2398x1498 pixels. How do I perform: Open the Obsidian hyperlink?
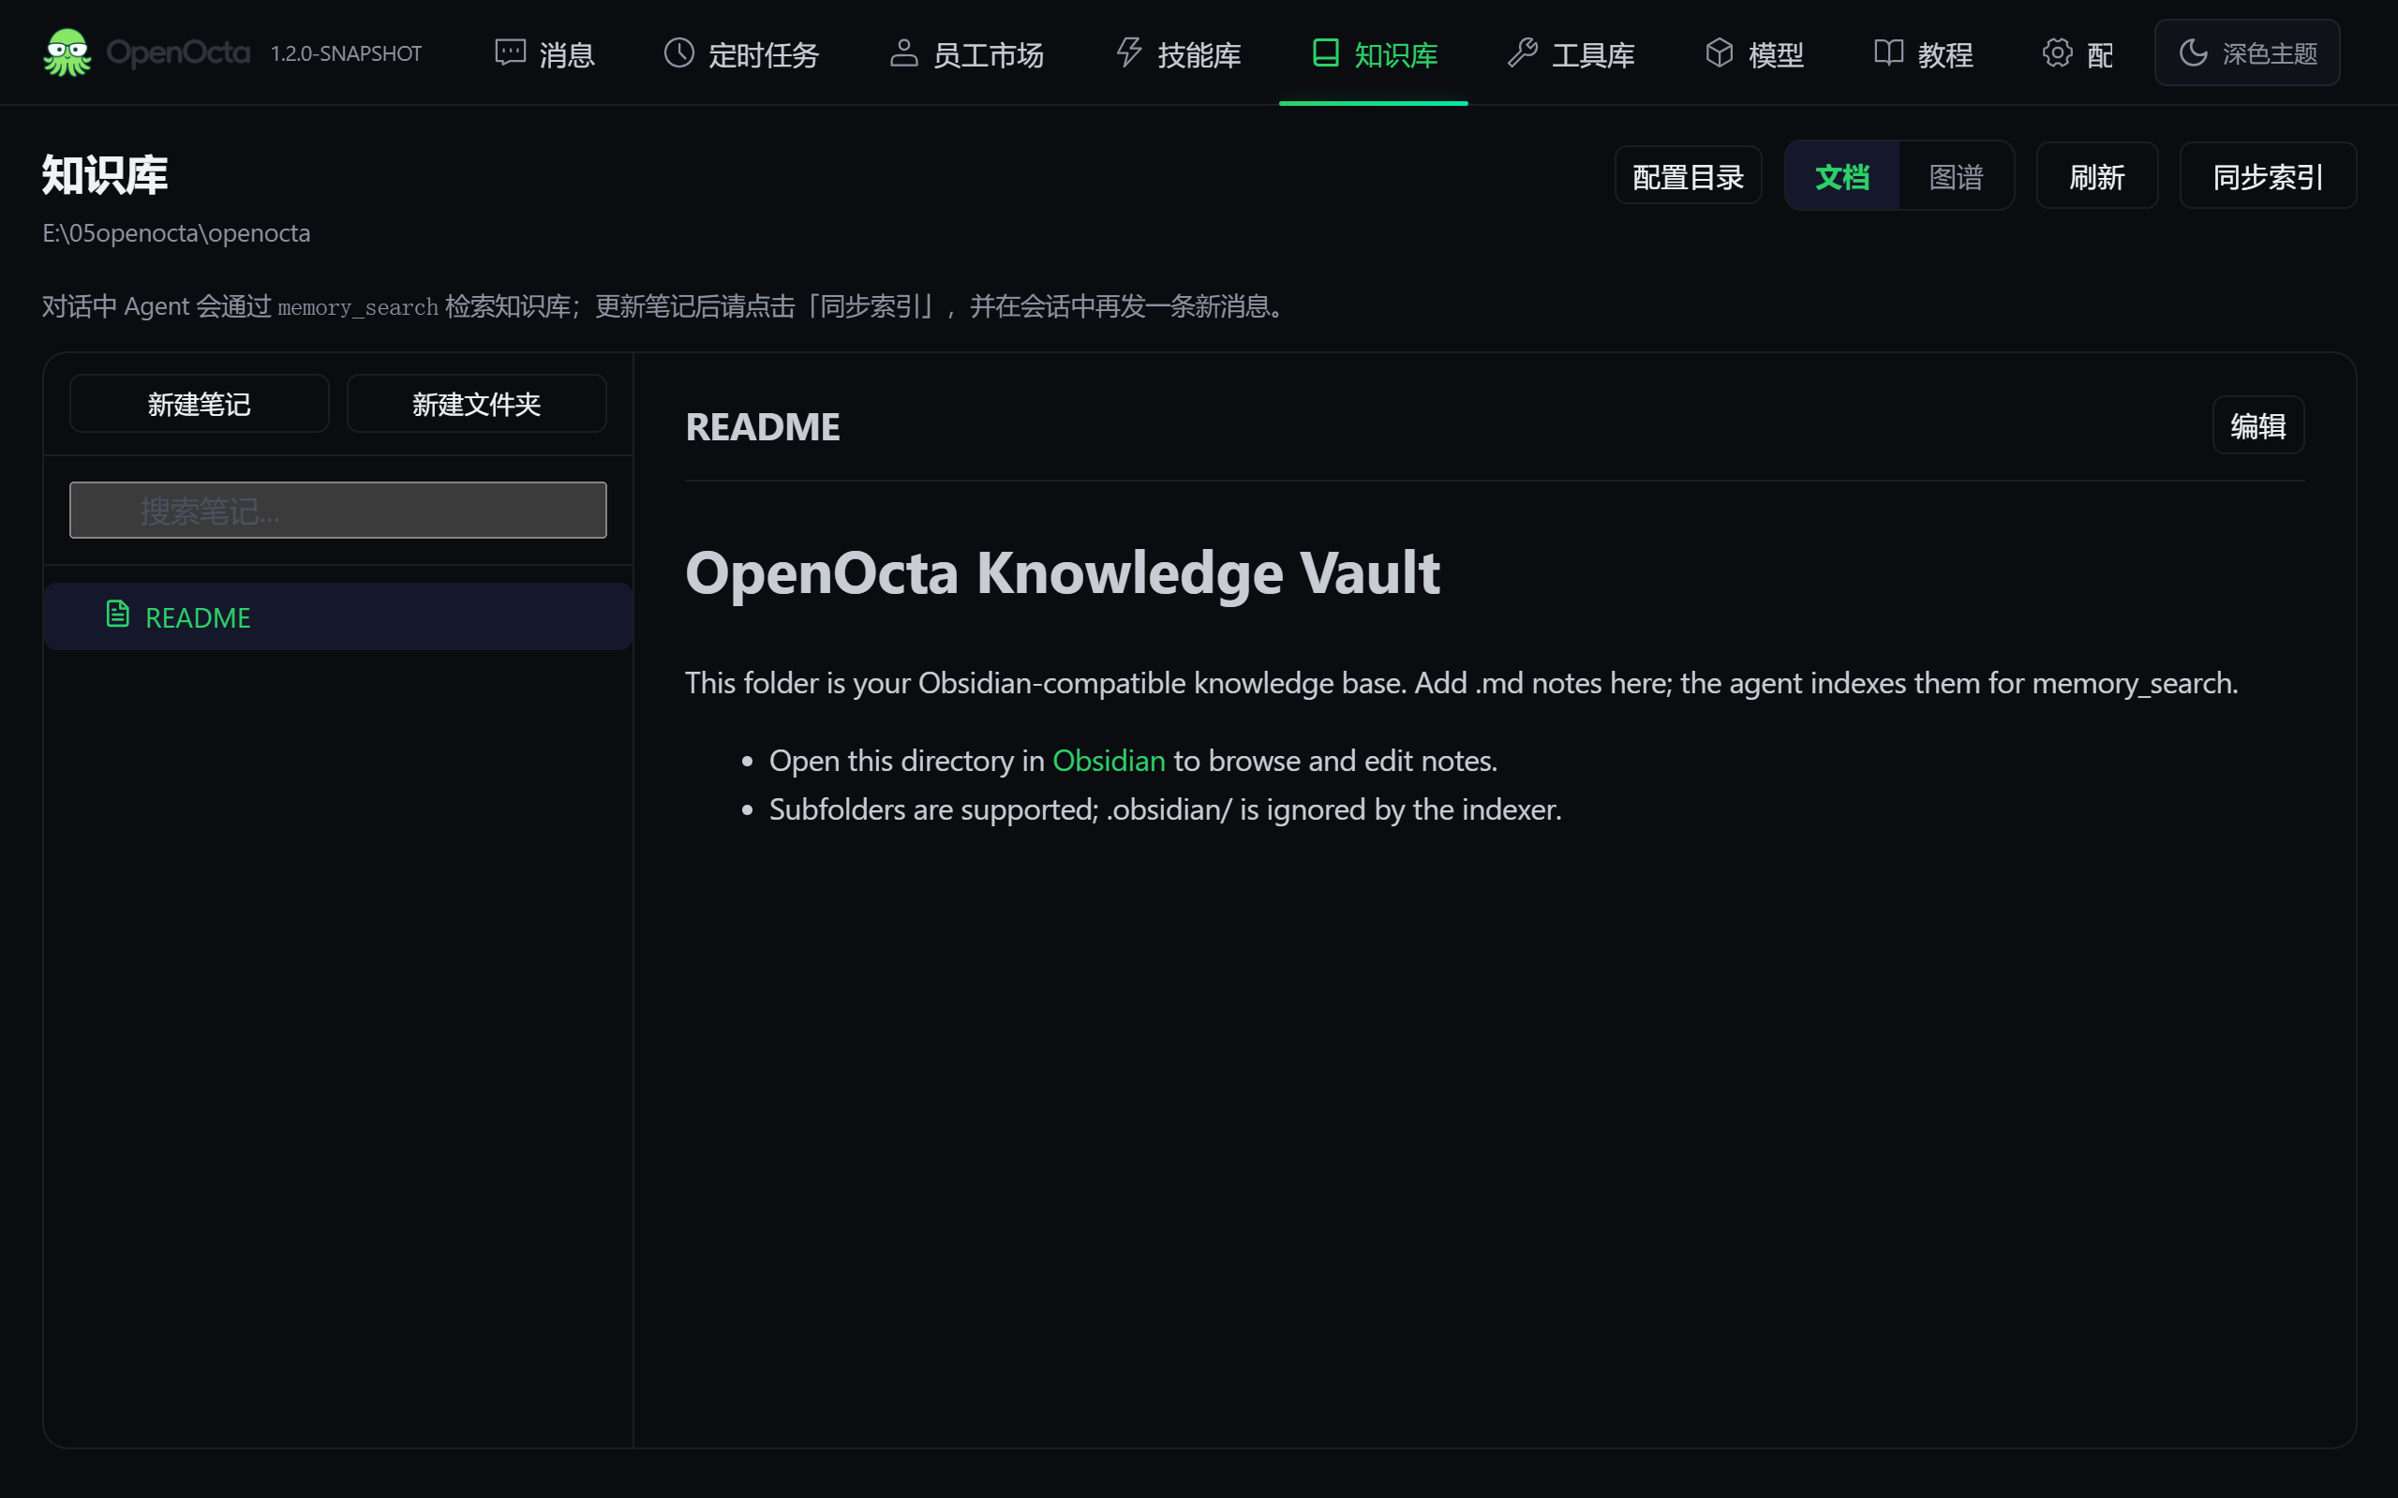pos(1108,761)
